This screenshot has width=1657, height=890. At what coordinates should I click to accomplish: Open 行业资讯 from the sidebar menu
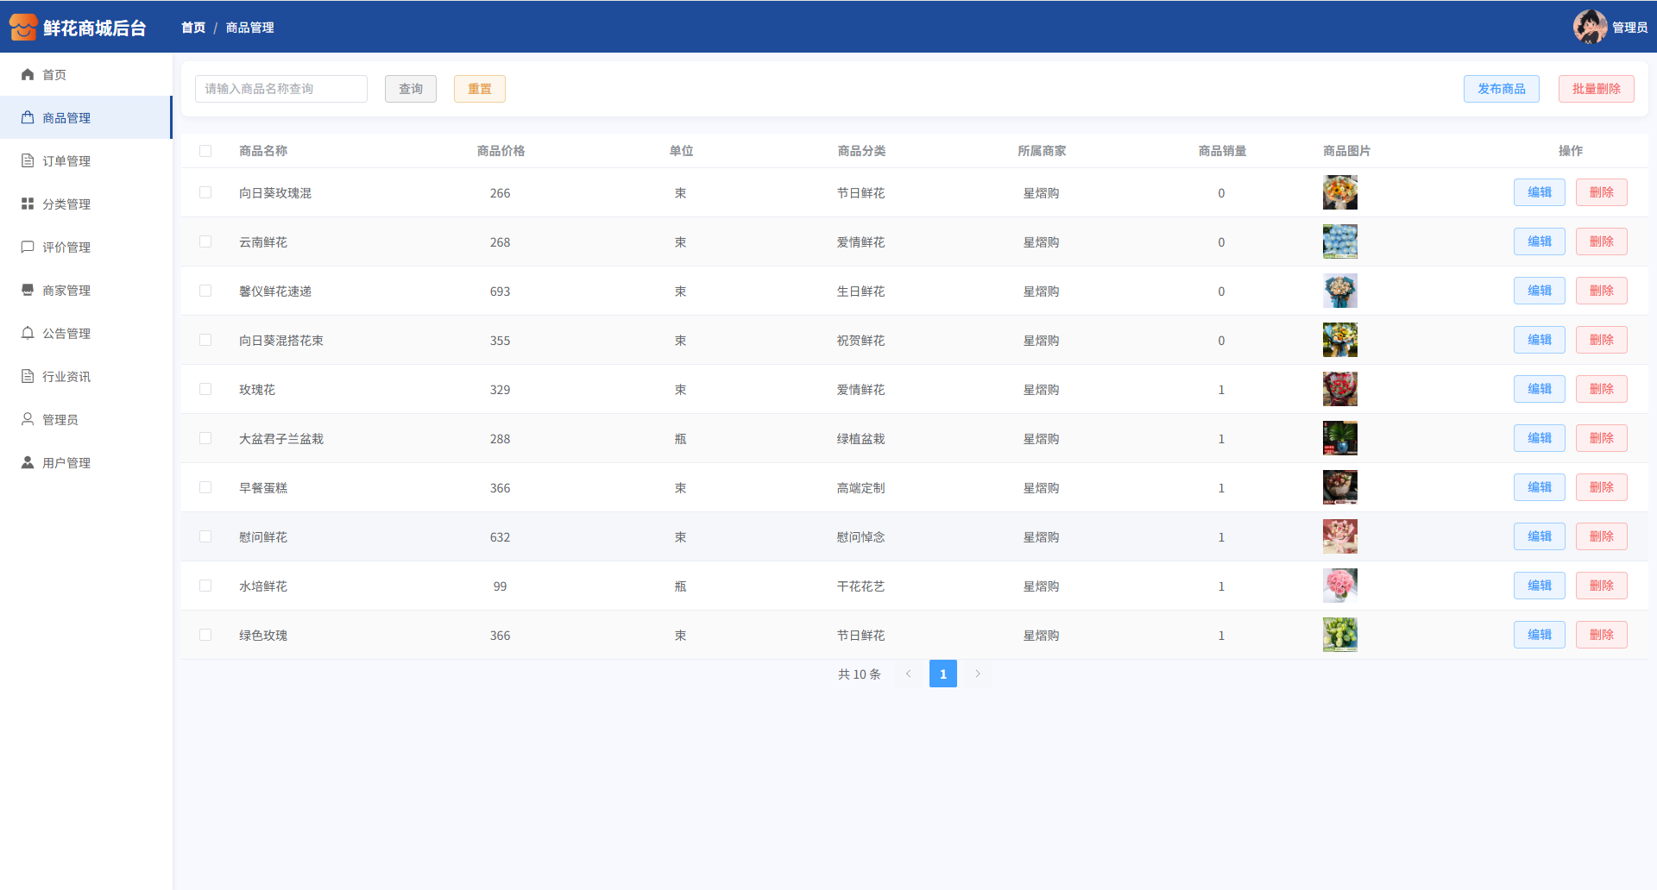pyautogui.click(x=66, y=377)
